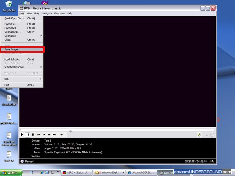
Task: Select the phpBB-static desktop file icon
Action: tap(9, 119)
